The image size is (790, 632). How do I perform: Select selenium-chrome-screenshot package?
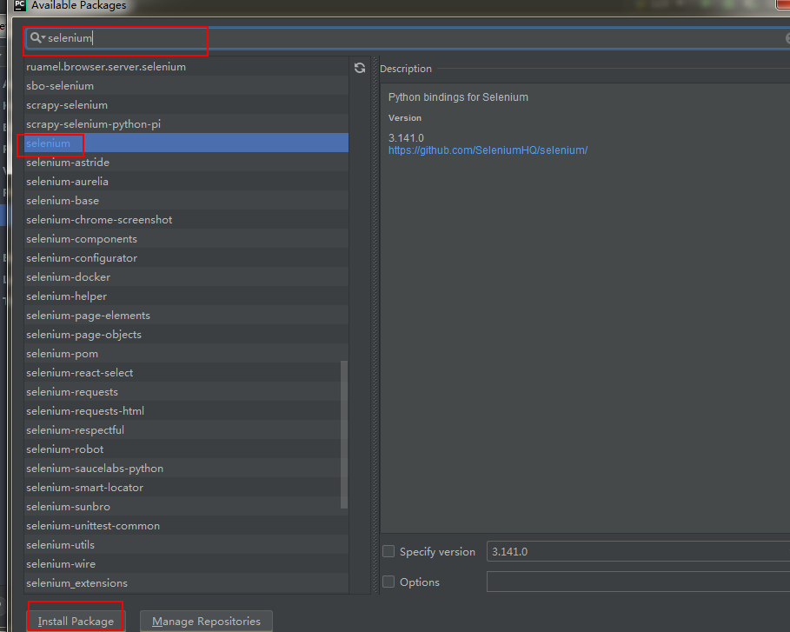click(x=186, y=220)
